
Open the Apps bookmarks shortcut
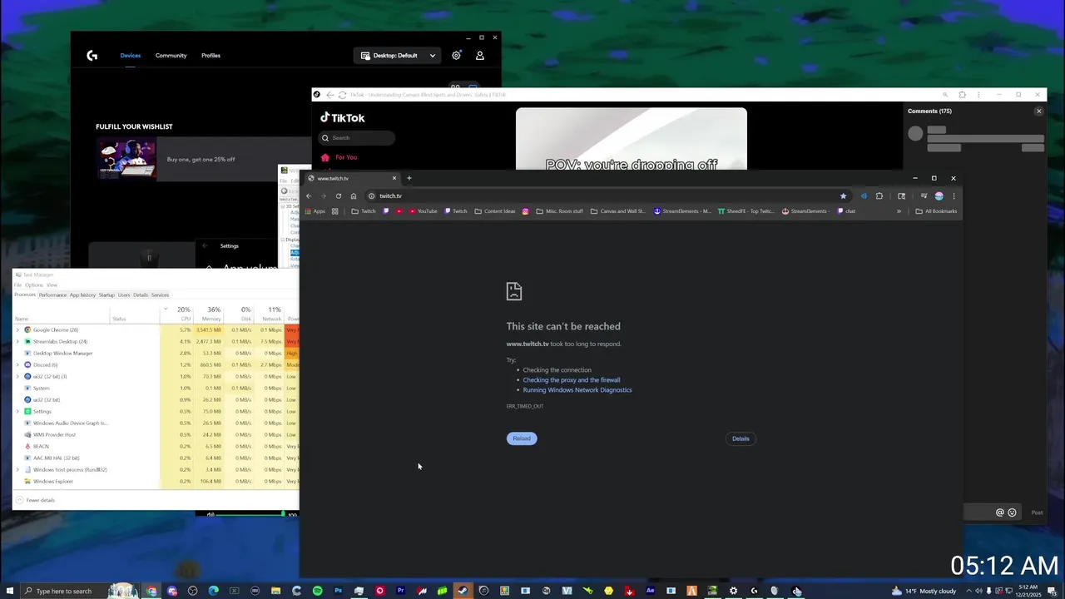coord(315,211)
